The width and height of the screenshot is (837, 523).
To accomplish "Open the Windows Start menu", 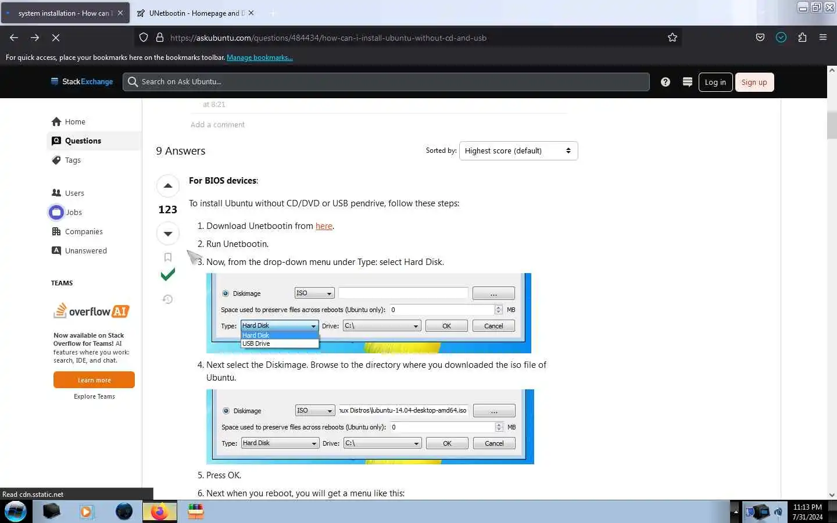I will pyautogui.click(x=16, y=511).
